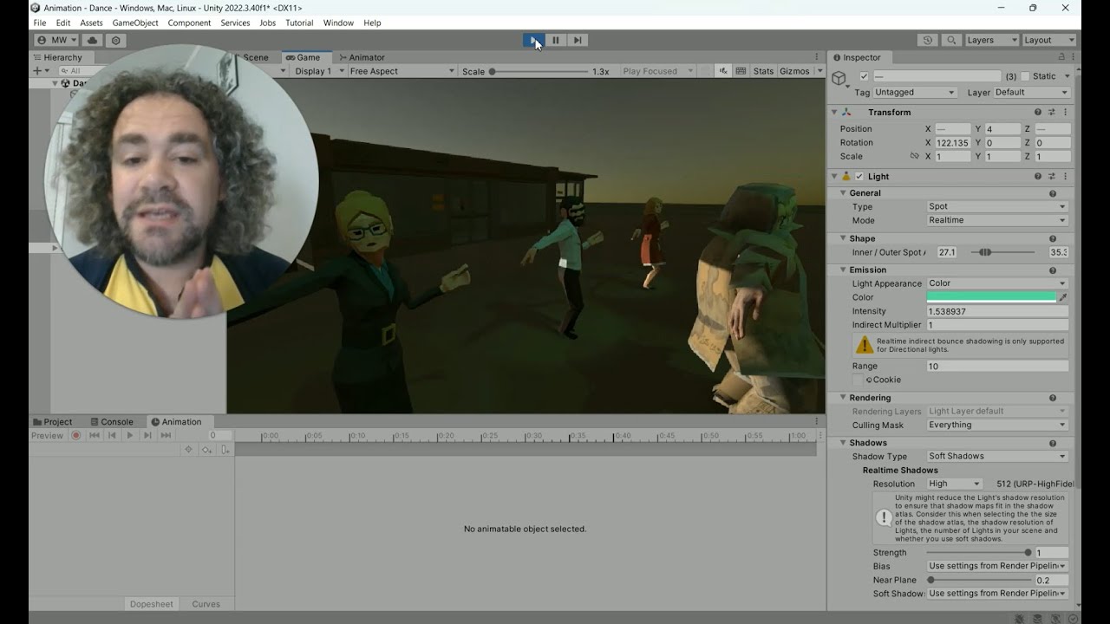Open the gear settings icon beside the cloud

click(x=116, y=40)
